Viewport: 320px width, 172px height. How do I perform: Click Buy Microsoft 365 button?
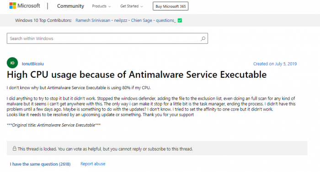pyautogui.click(x=171, y=6)
